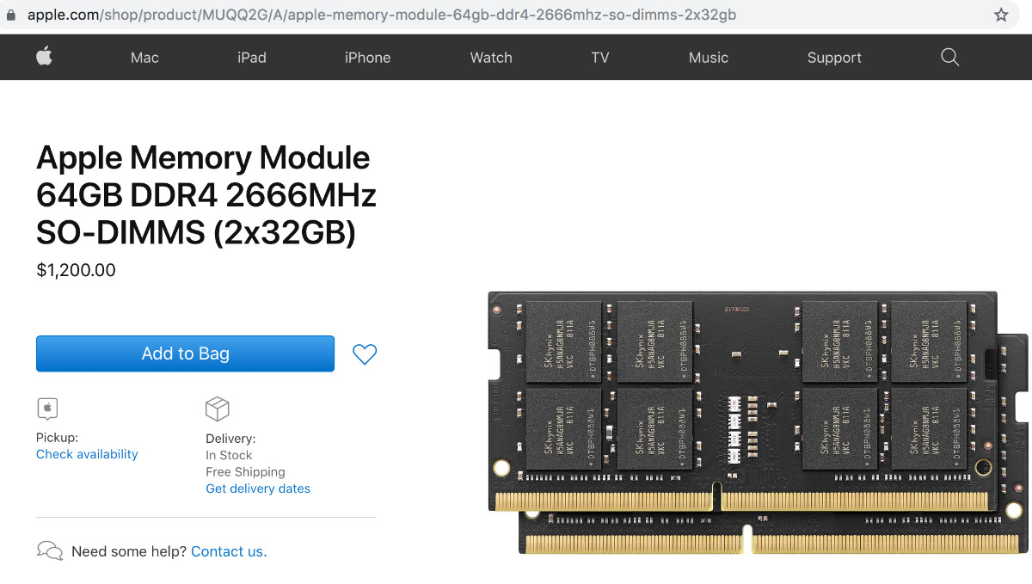
Task: Go to the iPhone section
Action: click(367, 58)
